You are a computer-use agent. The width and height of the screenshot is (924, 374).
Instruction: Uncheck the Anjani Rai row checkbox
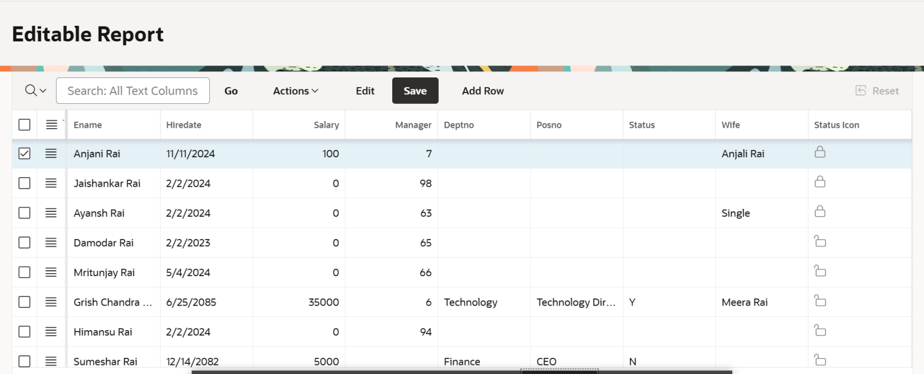point(24,154)
